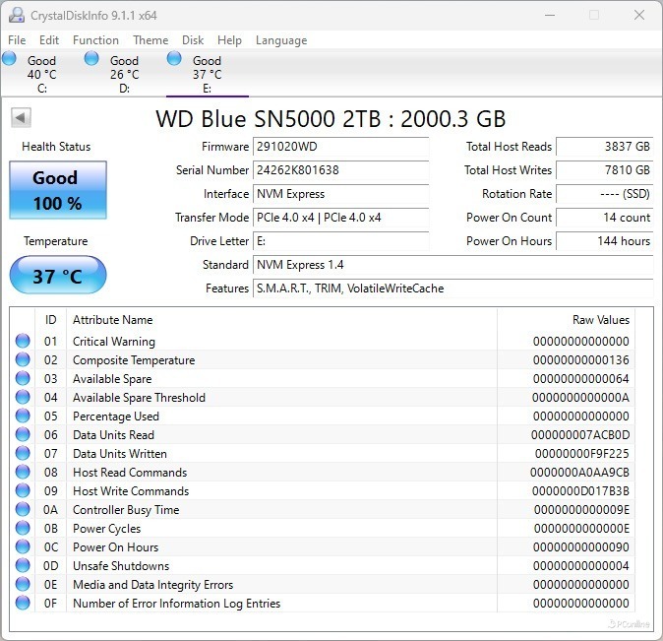The height and width of the screenshot is (641, 663).
Task: Open the Theme menu
Action: tap(151, 40)
